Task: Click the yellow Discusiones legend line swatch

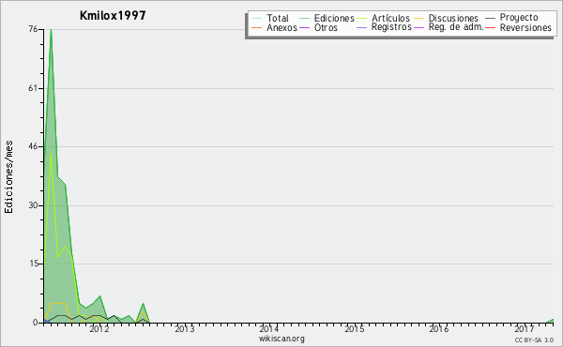Action: (x=418, y=19)
